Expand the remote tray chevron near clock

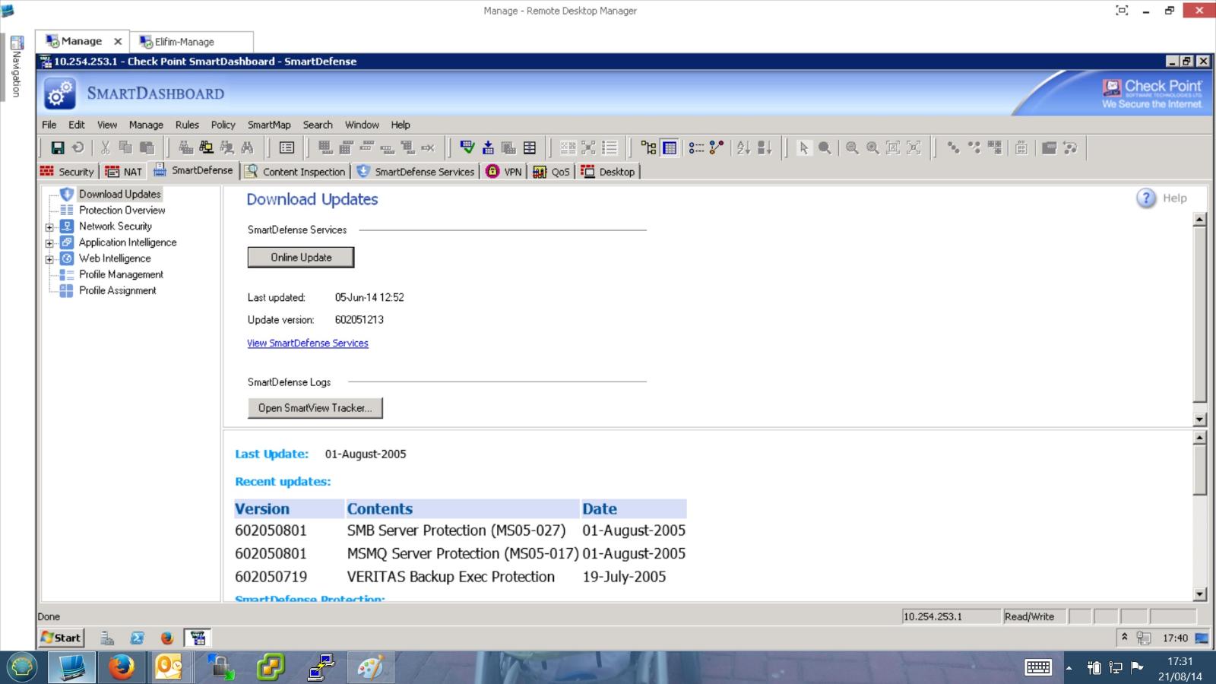(x=1125, y=637)
